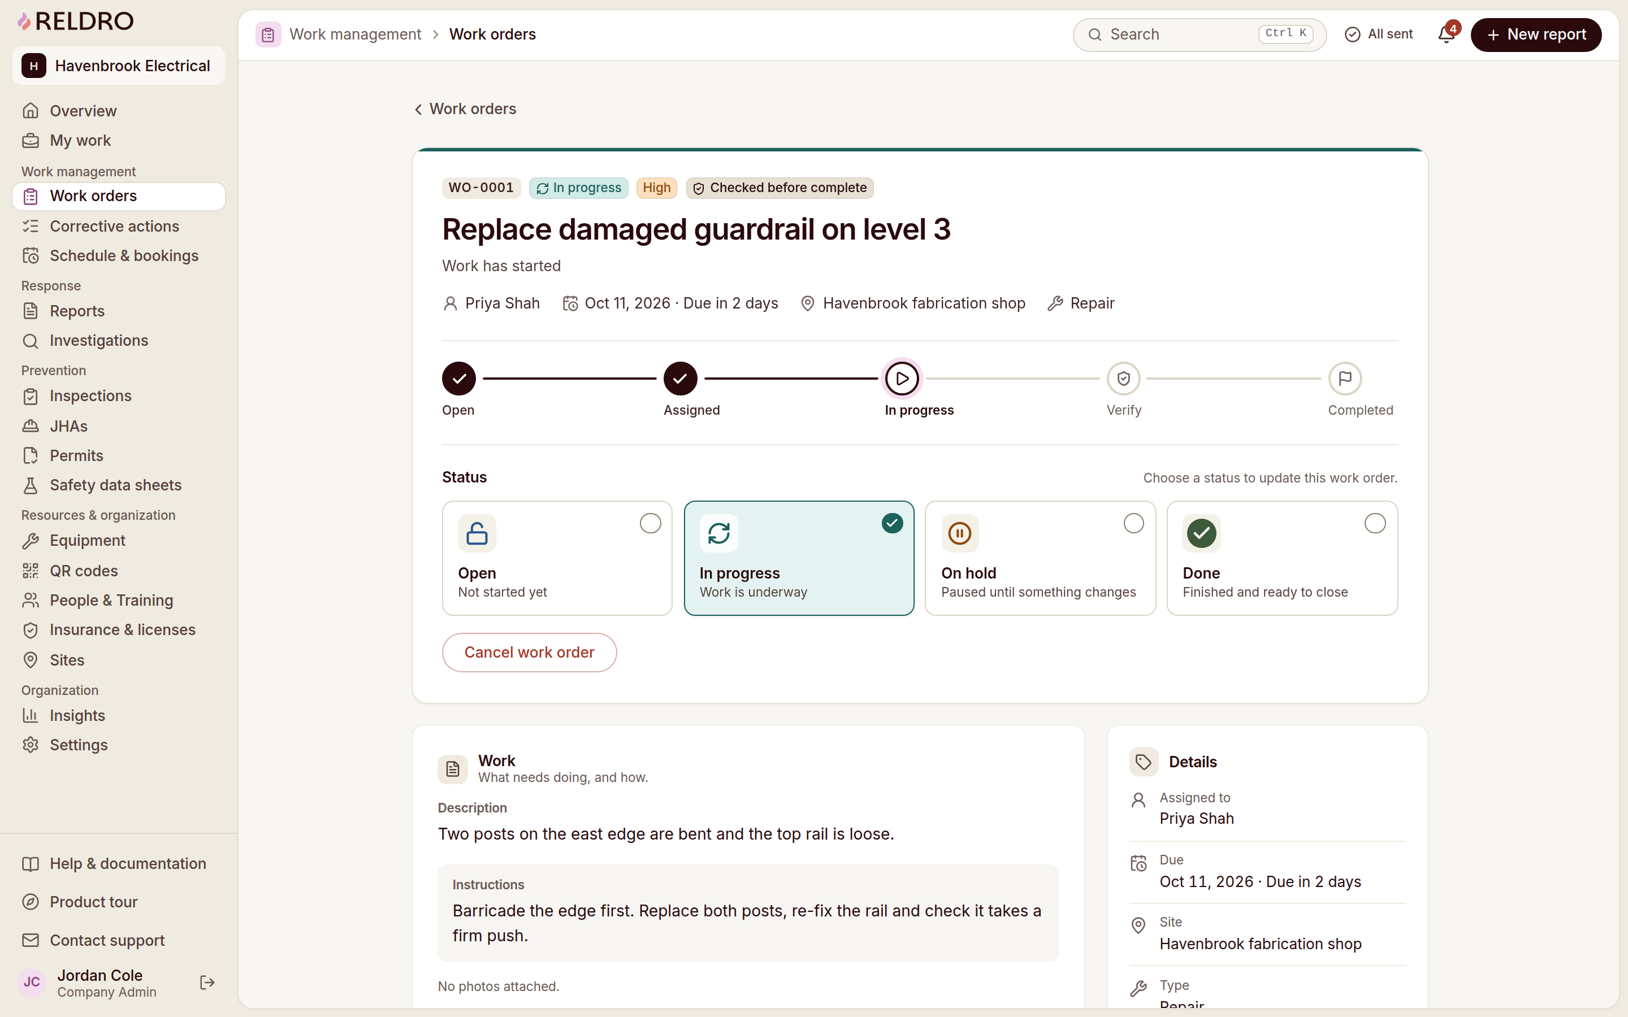
Task: Open the Havenbrook Electrical company switcher
Action: 118,66
